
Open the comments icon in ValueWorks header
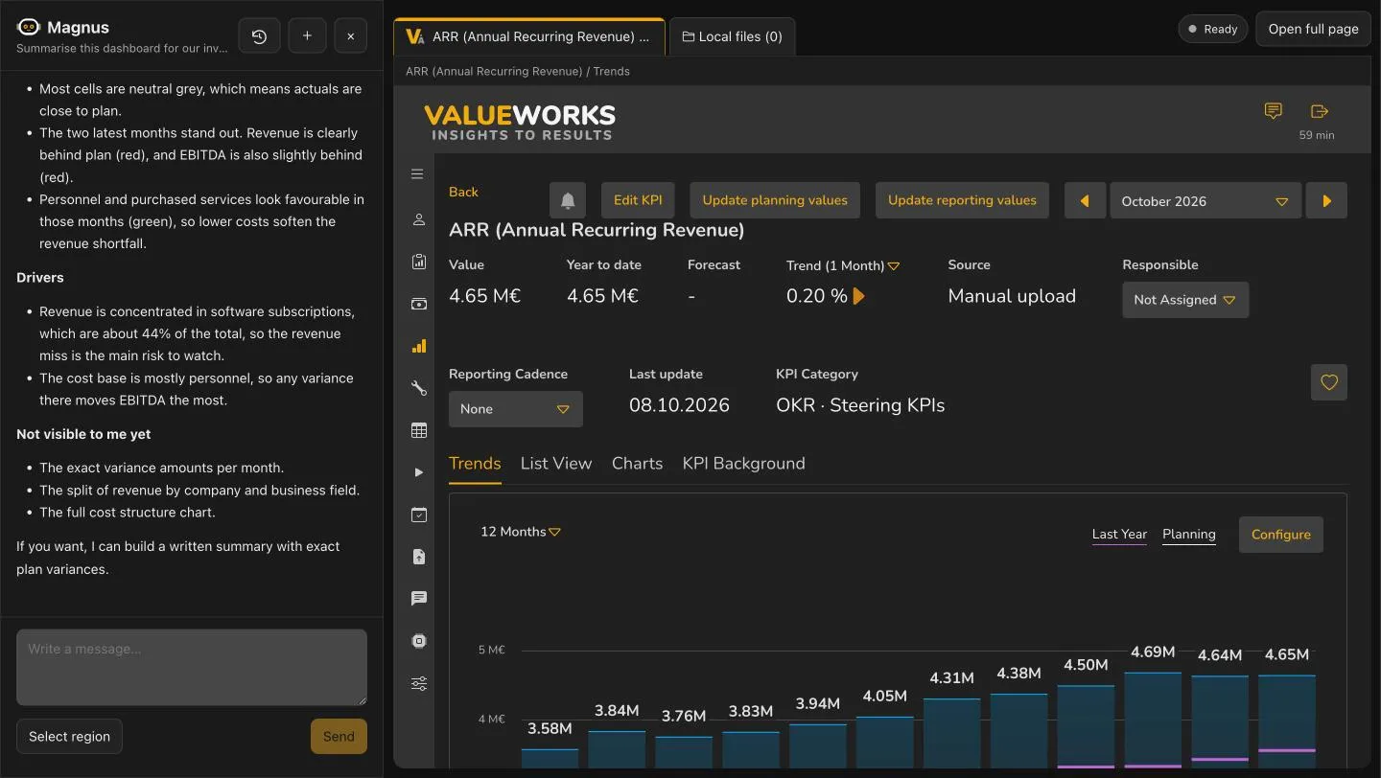(1274, 111)
